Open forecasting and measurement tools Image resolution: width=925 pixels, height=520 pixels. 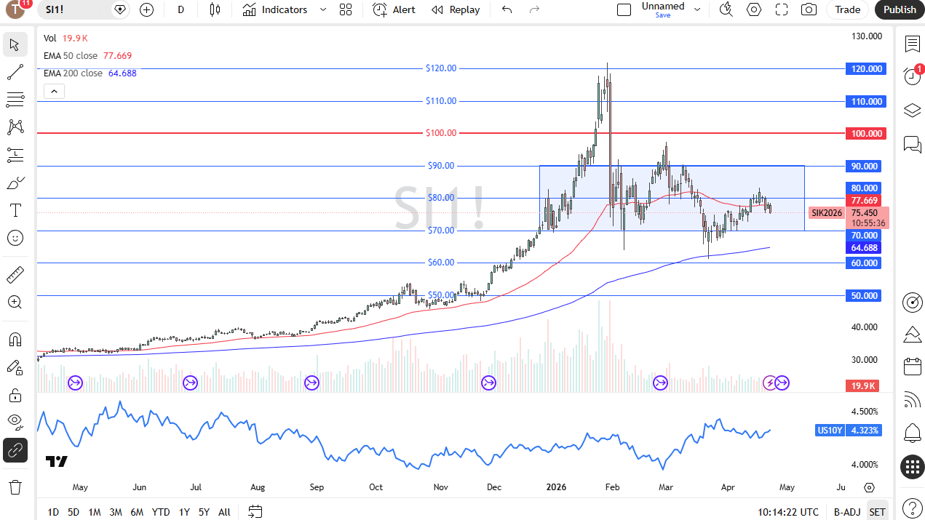tap(15, 155)
